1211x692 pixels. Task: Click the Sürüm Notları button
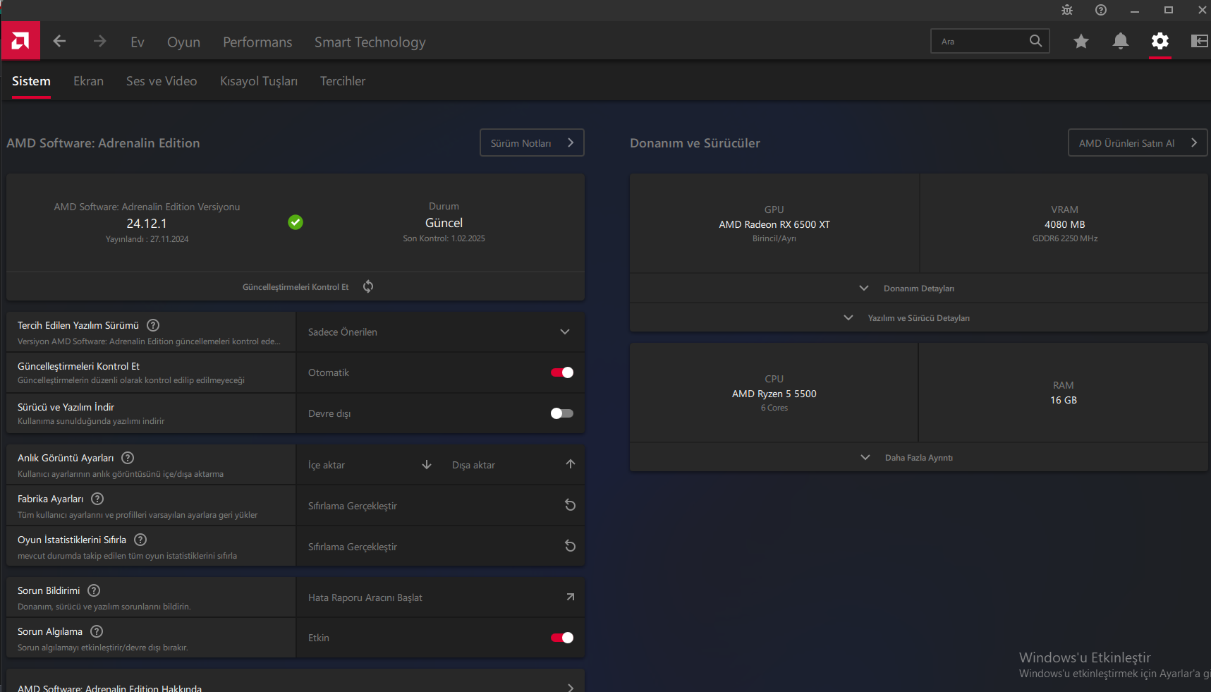[x=532, y=143]
